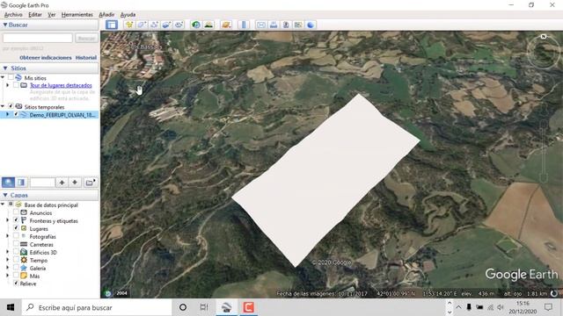563x316 pixels.
Task: Click the split view icon beside the magnifier
Action: click(21, 183)
